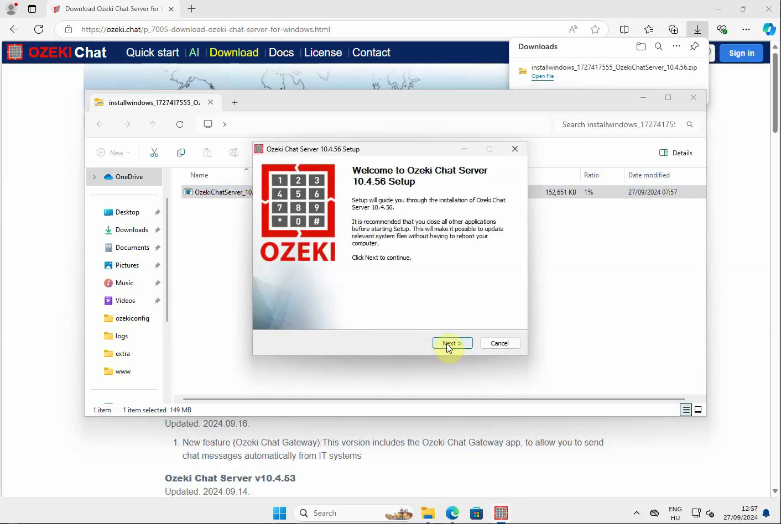
Task: Open Pictures in Explorer sidebar
Action: click(x=127, y=265)
